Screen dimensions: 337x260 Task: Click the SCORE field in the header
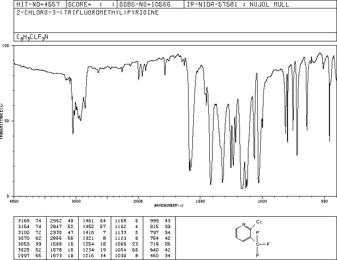pyautogui.click(x=91, y=4)
